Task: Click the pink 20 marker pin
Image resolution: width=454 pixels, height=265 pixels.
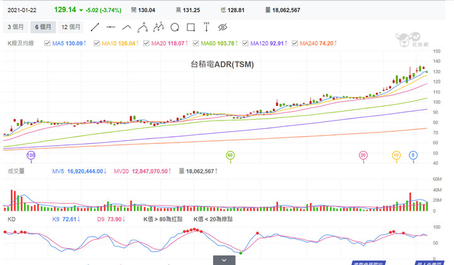Action: click(x=363, y=155)
